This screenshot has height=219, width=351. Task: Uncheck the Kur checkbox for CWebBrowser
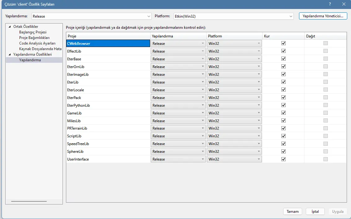tap(283, 43)
